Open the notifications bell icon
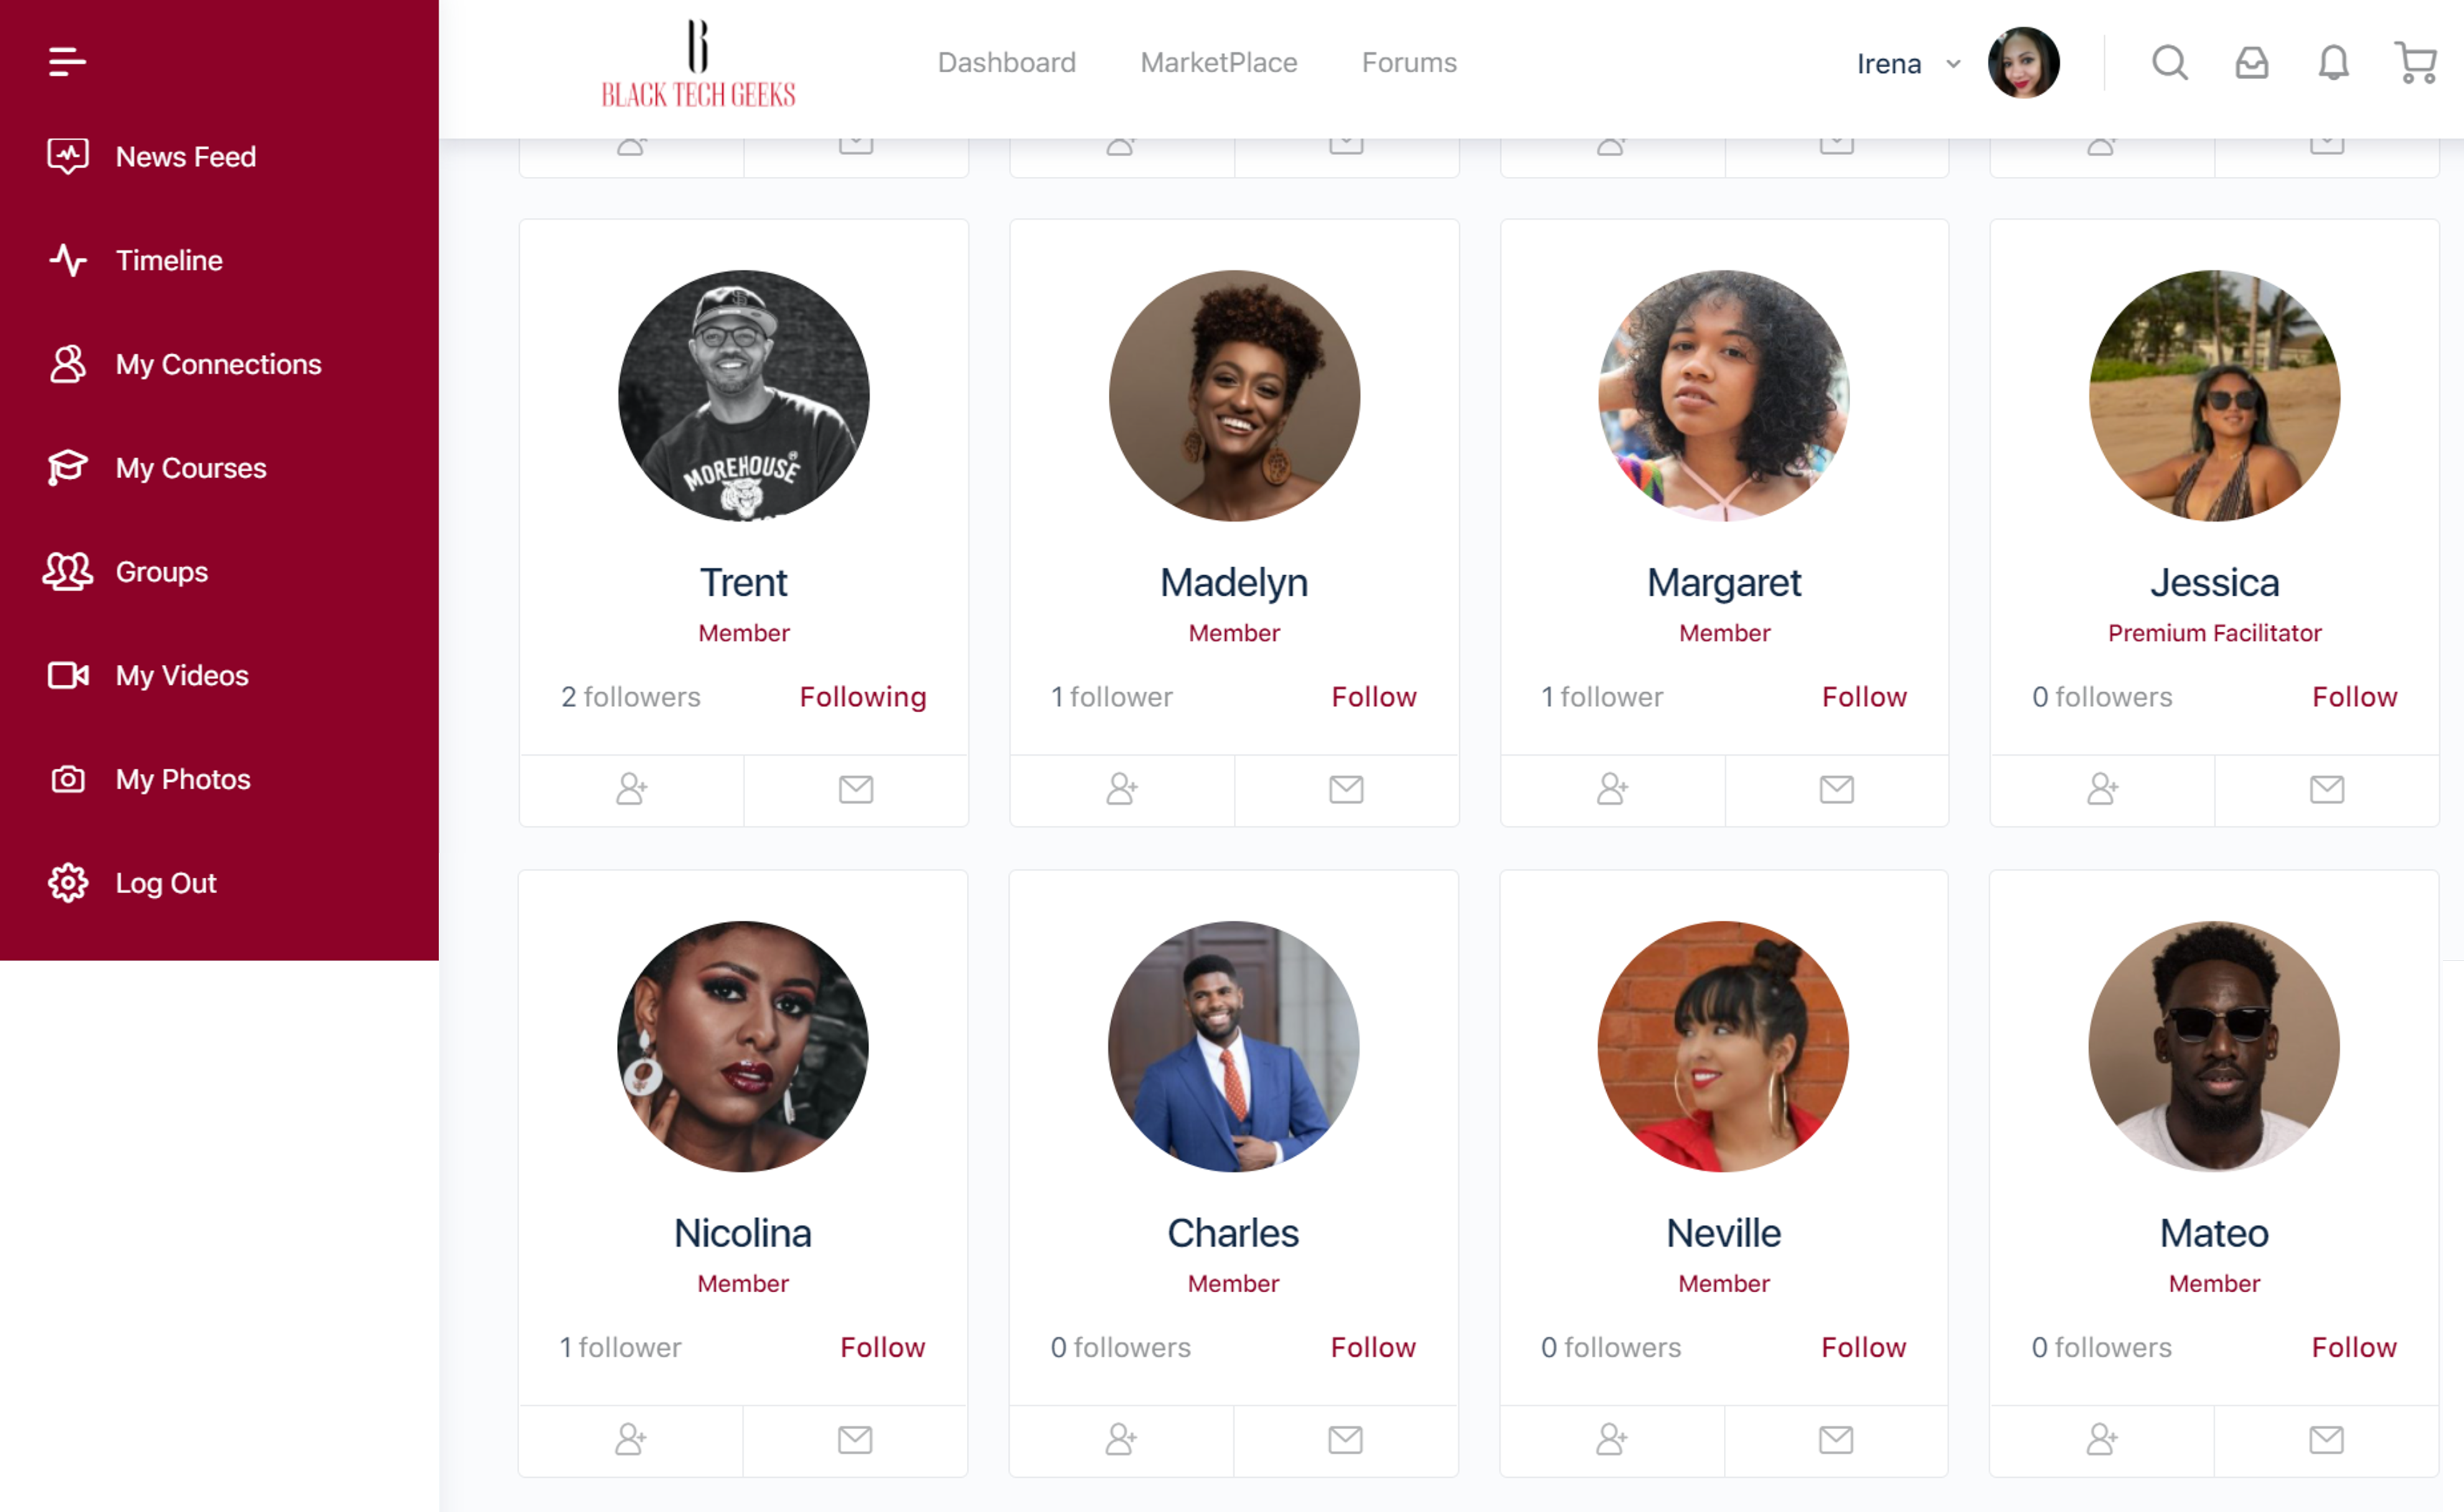Screen dimensions: 2464x1512 click(x=2333, y=63)
